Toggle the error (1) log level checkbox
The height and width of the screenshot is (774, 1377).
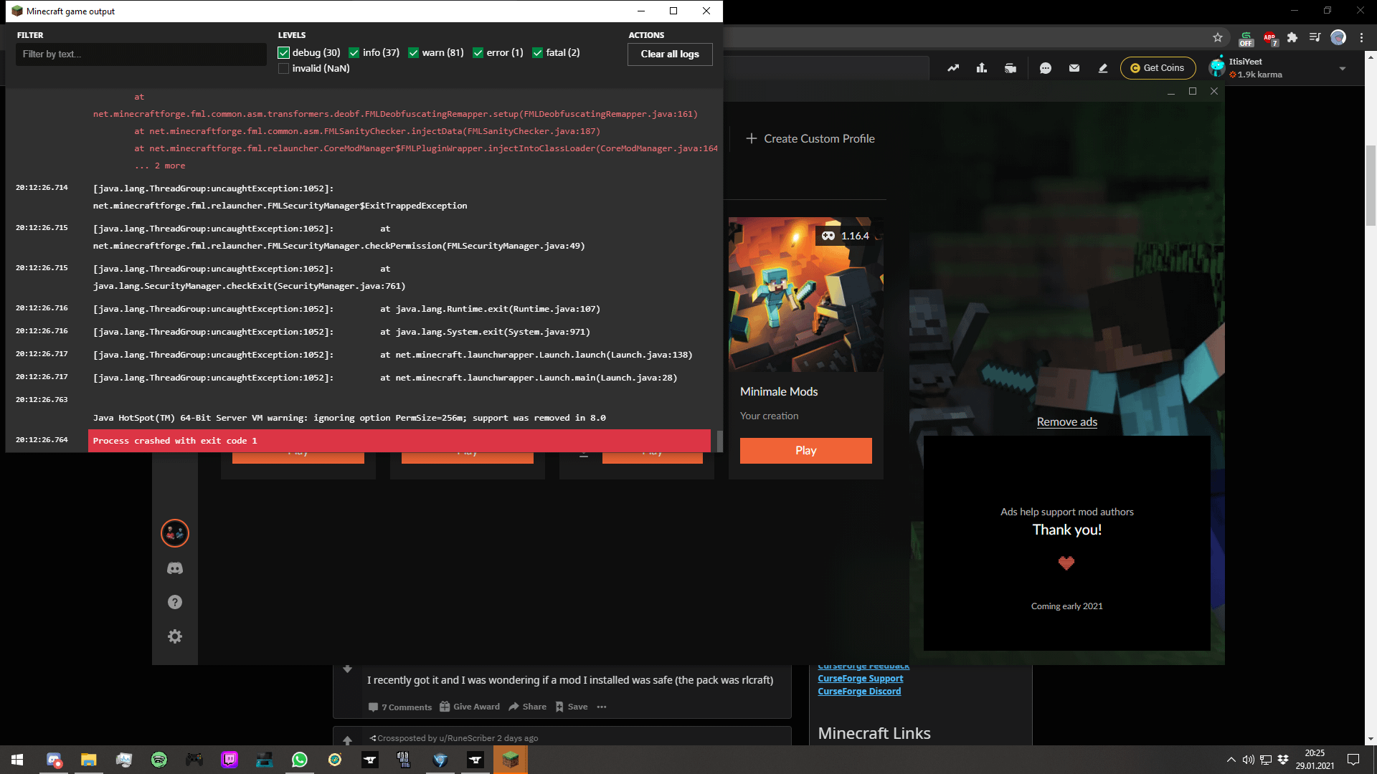[x=478, y=52]
